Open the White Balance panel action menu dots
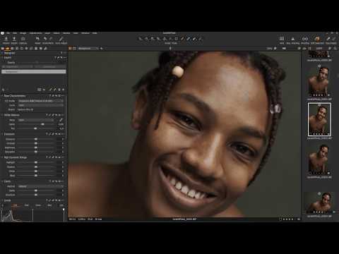 (63, 115)
